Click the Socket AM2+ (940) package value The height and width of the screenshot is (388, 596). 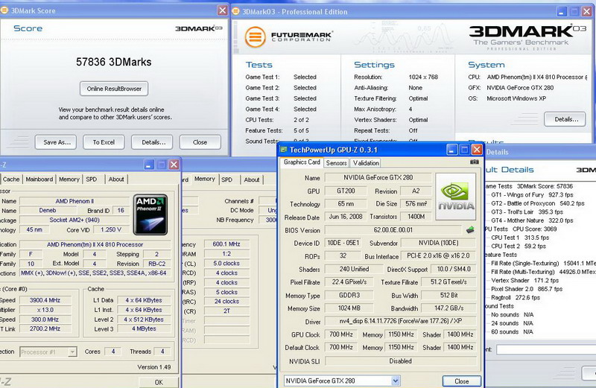pyautogui.click(x=74, y=220)
